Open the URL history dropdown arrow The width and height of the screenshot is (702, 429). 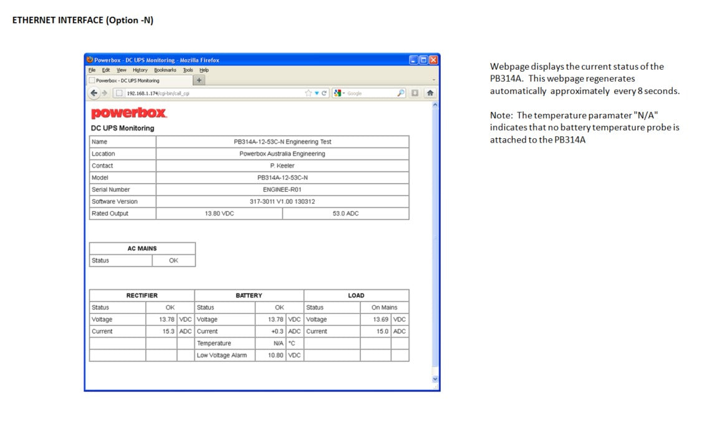coord(317,93)
